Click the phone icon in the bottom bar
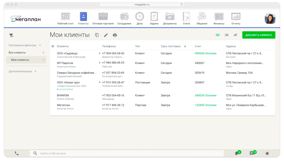This screenshot has width=284, height=163. coord(17,153)
